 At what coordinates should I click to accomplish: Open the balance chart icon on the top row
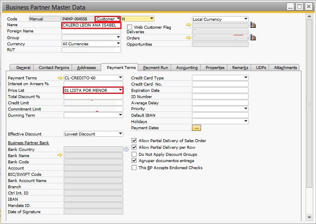click(253, 25)
